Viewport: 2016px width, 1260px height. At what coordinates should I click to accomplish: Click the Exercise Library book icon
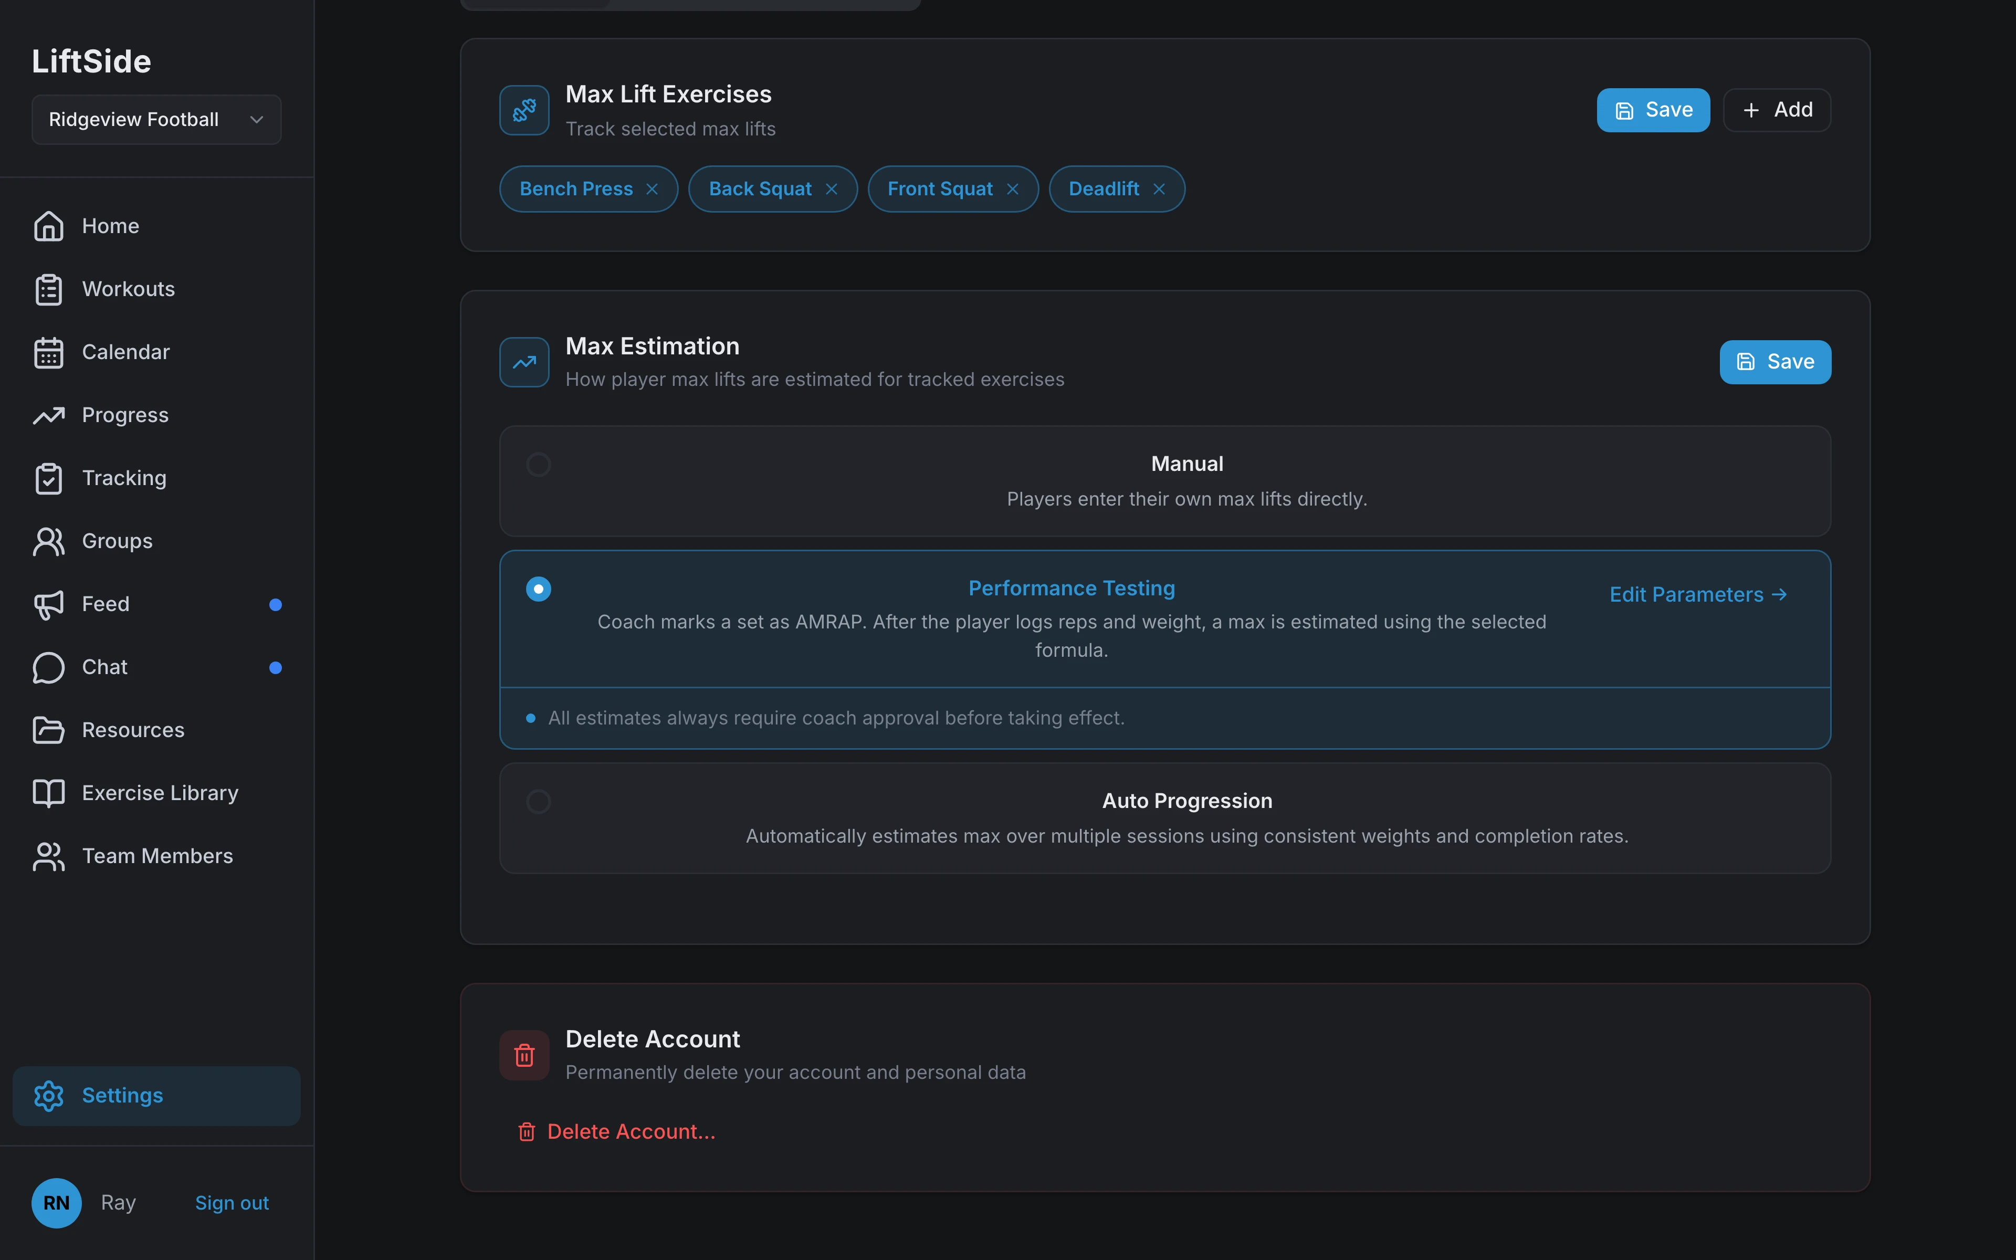pyautogui.click(x=48, y=793)
